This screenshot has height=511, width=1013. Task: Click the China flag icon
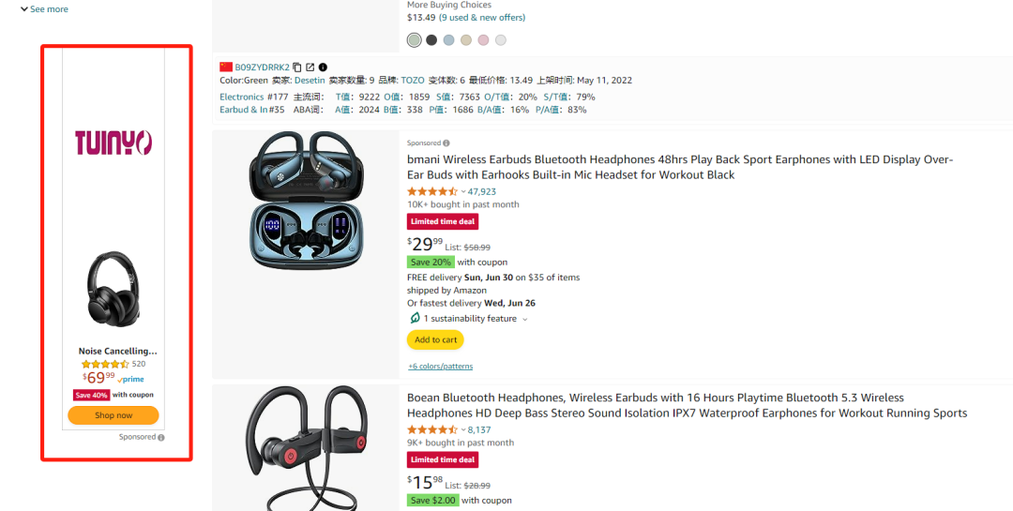click(226, 68)
